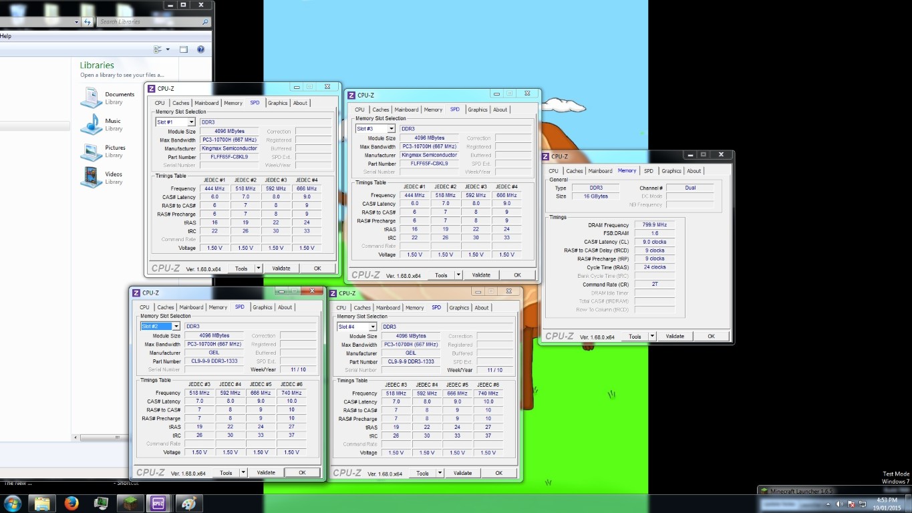
Task: Open the Explorer Help menu
Action: [x=6, y=36]
